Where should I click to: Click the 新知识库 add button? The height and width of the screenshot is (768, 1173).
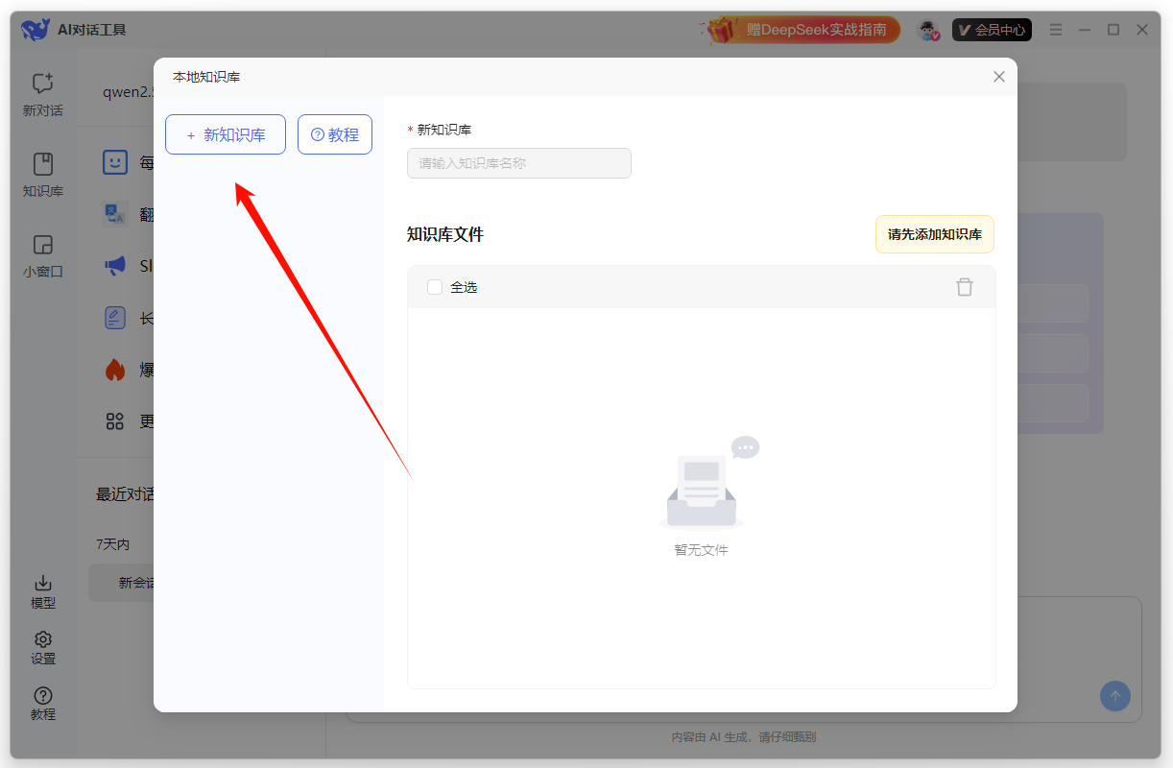point(226,135)
